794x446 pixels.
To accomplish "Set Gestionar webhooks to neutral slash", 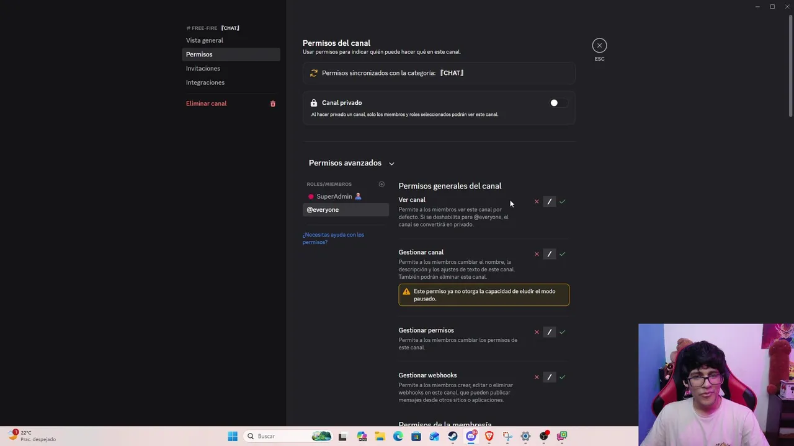I will pos(549,377).
